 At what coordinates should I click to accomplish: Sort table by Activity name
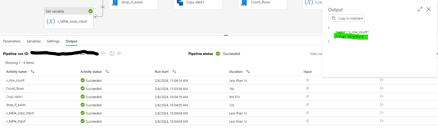tap(32, 72)
